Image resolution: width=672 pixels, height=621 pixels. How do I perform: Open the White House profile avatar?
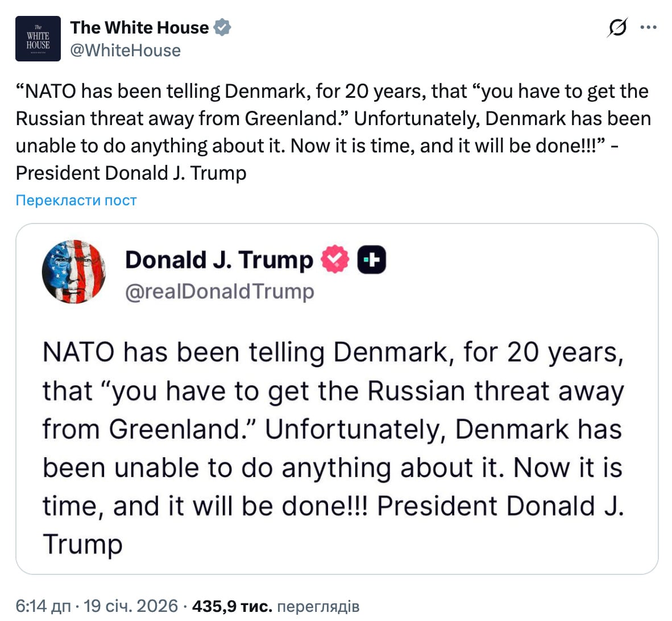(x=38, y=39)
